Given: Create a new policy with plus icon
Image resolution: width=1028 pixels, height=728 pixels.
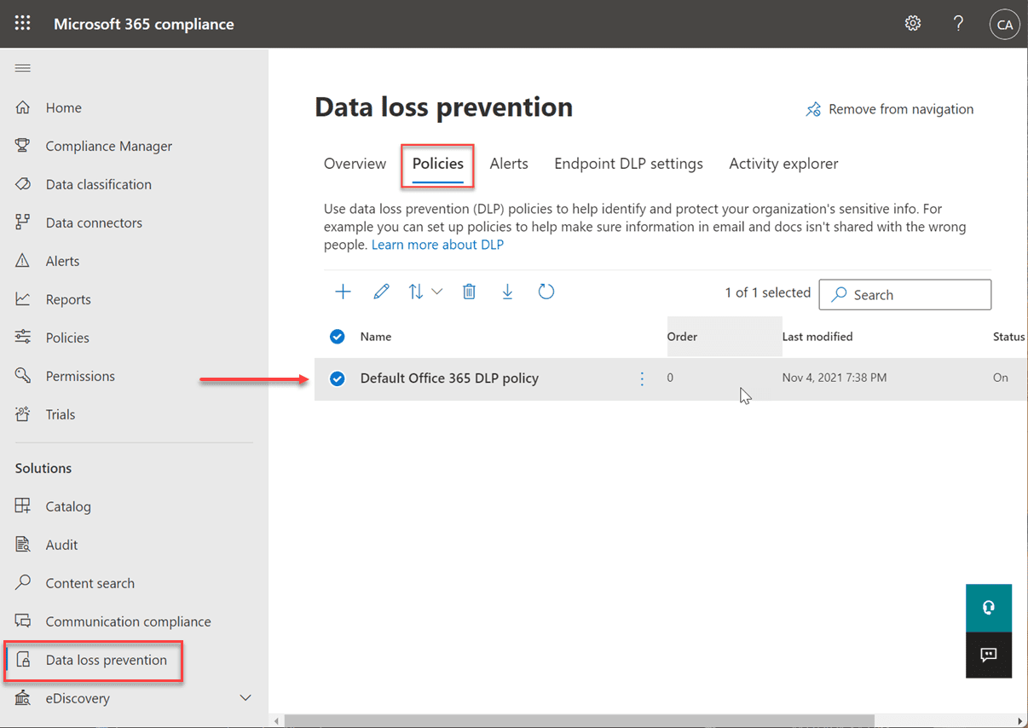Looking at the screenshot, I should coord(343,292).
